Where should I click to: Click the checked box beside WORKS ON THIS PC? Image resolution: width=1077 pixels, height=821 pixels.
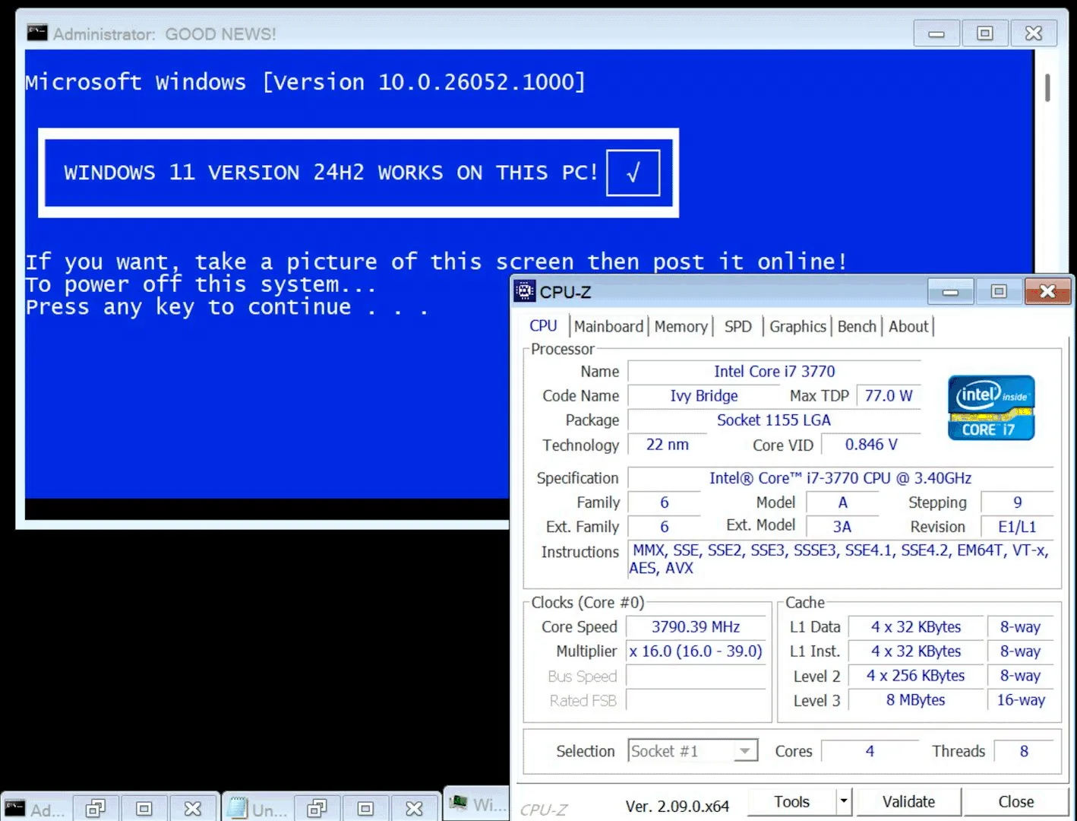point(633,173)
